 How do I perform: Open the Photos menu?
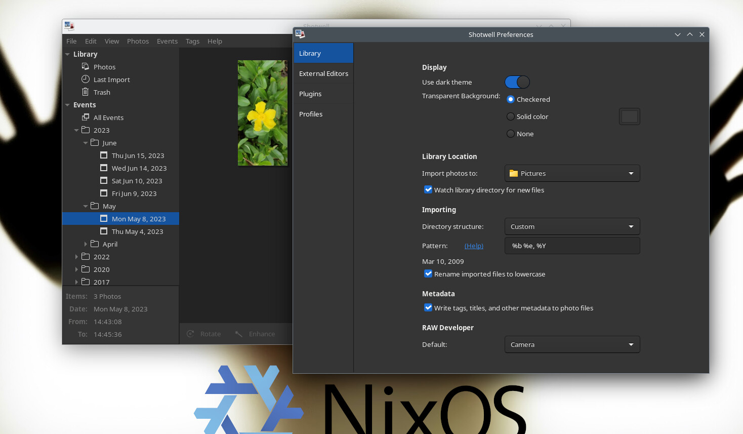[138, 41]
